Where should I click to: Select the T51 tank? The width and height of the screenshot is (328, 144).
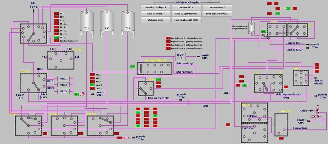click(87, 24)
